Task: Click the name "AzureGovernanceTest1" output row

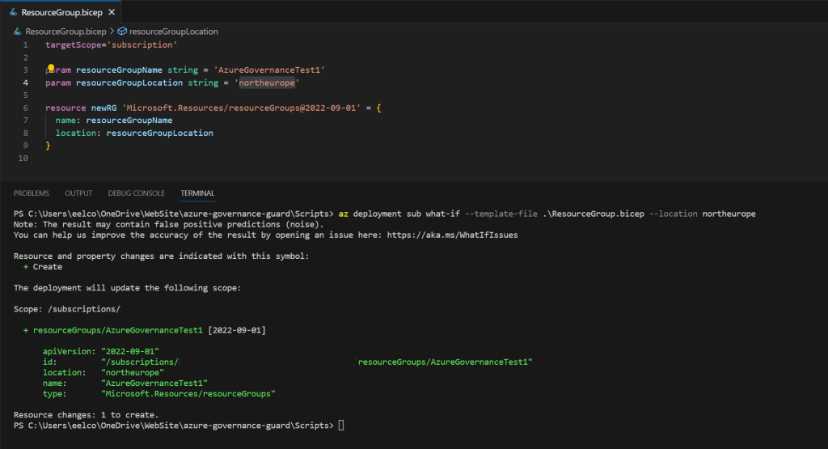Action: pyautogui.click(x=125, y=383)
